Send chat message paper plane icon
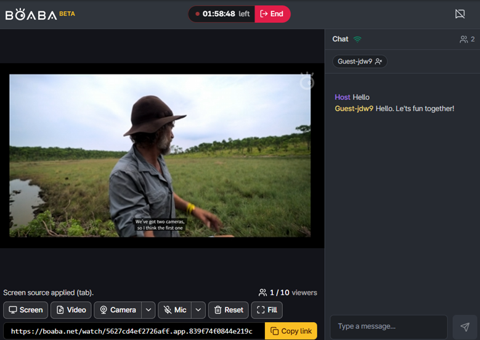The image size is (480, 340). [x=465, y=327]
